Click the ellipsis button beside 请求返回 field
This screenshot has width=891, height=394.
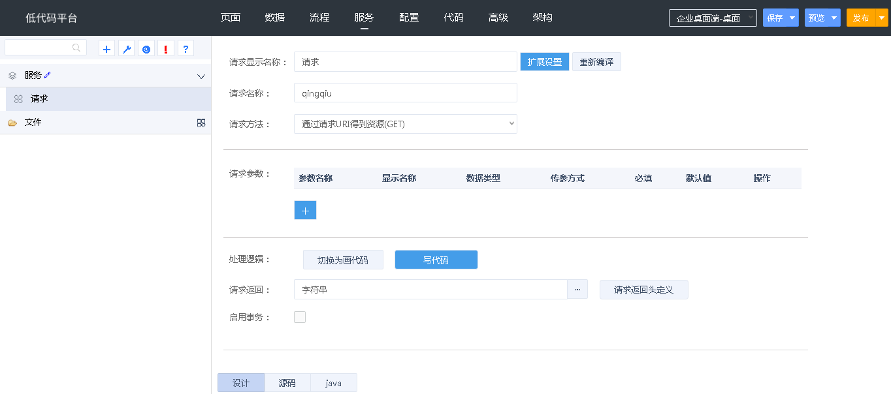coord(577,289)
